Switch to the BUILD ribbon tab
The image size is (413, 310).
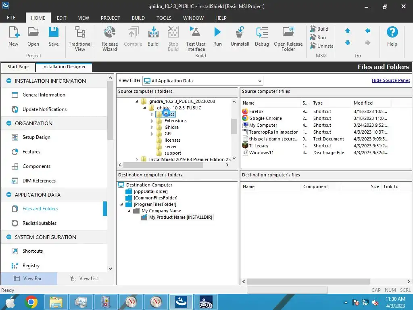coord(138,18)
